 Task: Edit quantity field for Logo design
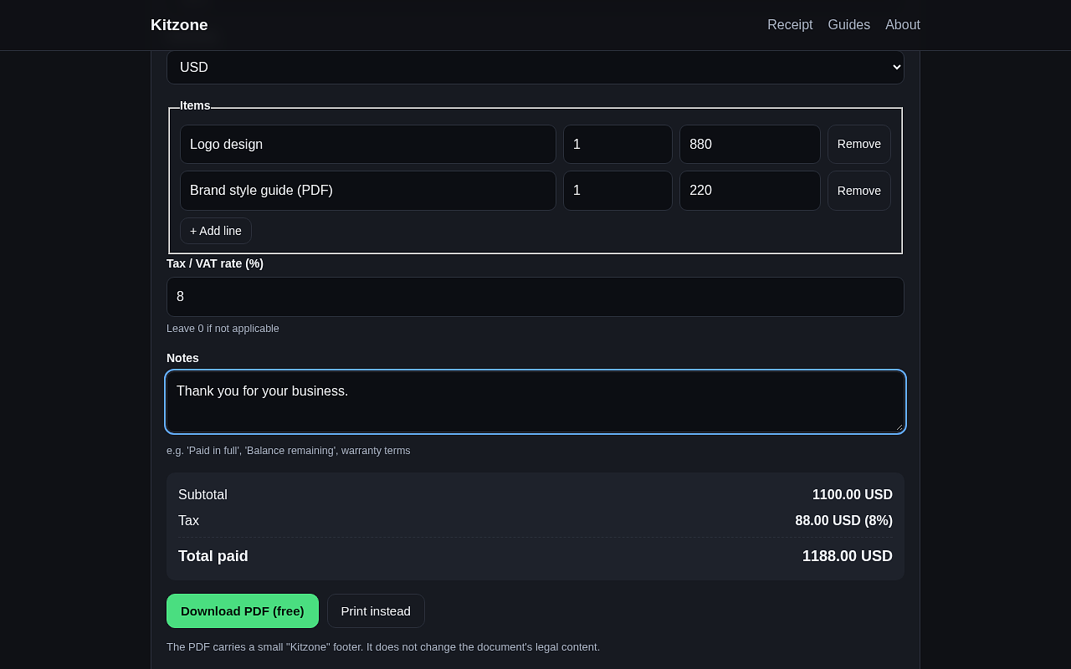tap(617, 145)
